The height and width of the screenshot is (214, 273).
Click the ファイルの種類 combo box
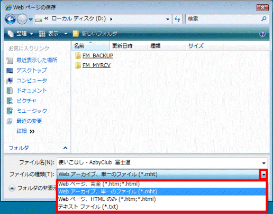point(158,174)
